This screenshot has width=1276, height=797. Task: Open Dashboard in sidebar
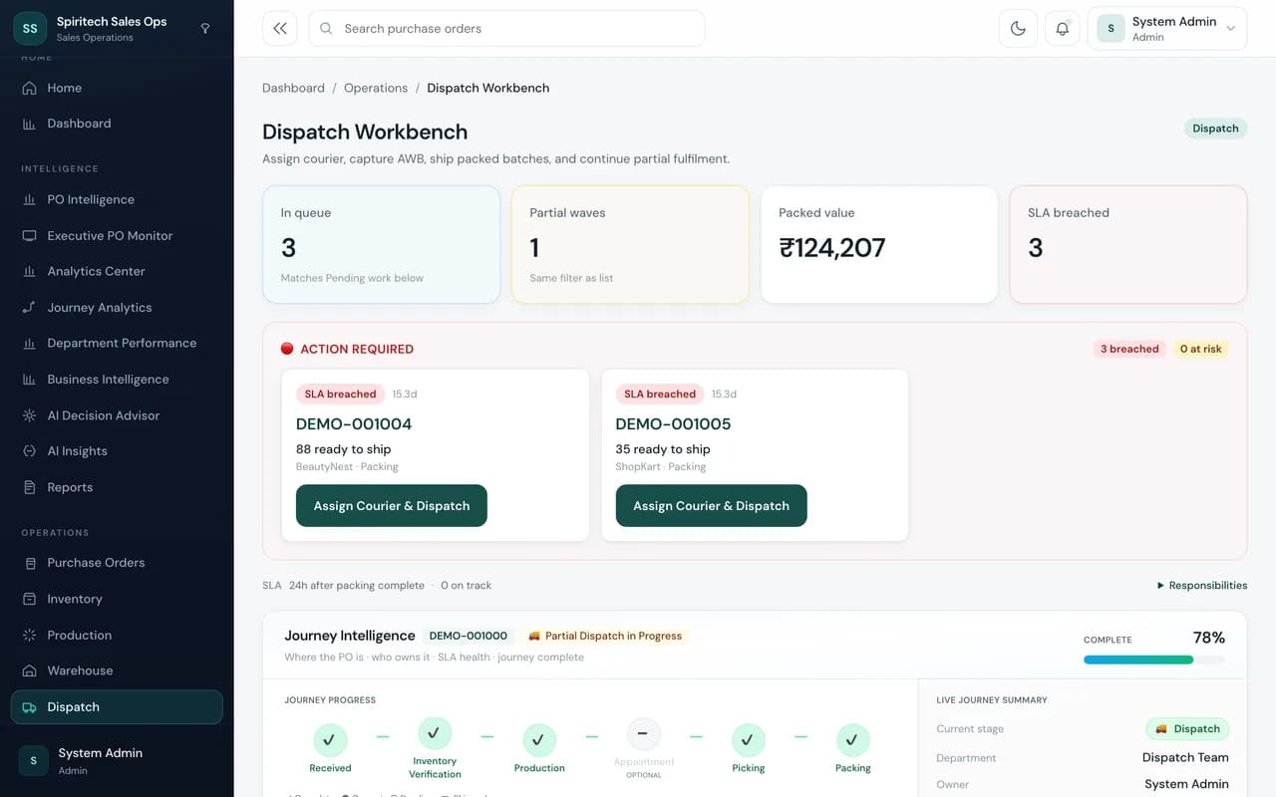(117, 124)
